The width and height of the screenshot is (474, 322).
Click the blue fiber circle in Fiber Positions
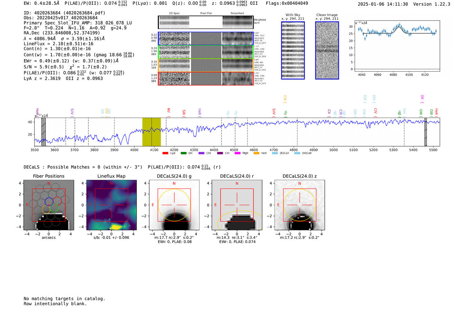pyautogui.click(x=49, y=202)
